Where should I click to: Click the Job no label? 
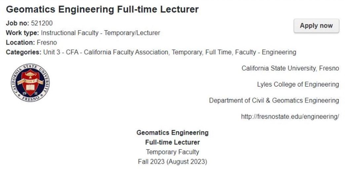click(x=18, y=23)
